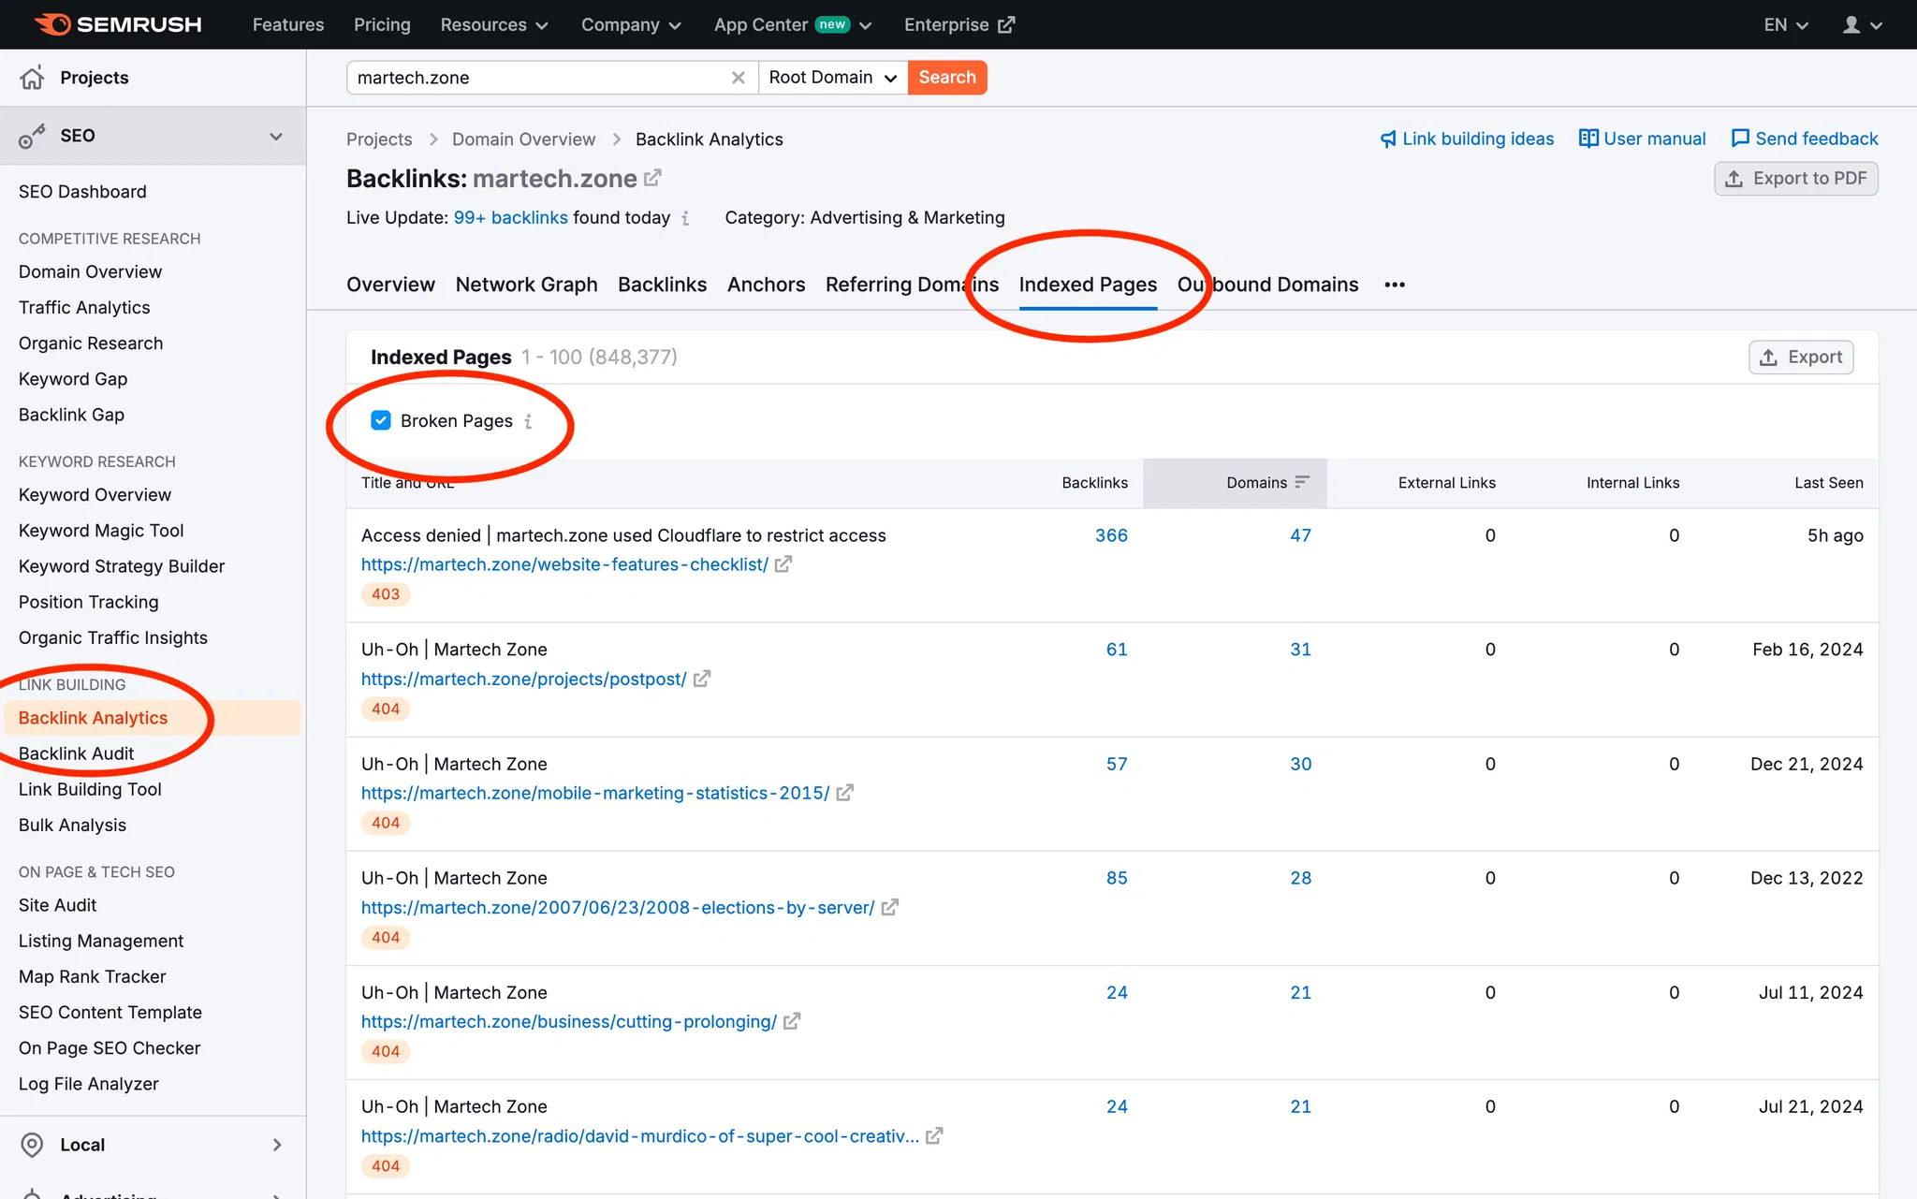Viewport: 1917px width, 1199px height.
Task: Expand the Local sidebar section
Action: [276, 1145]
